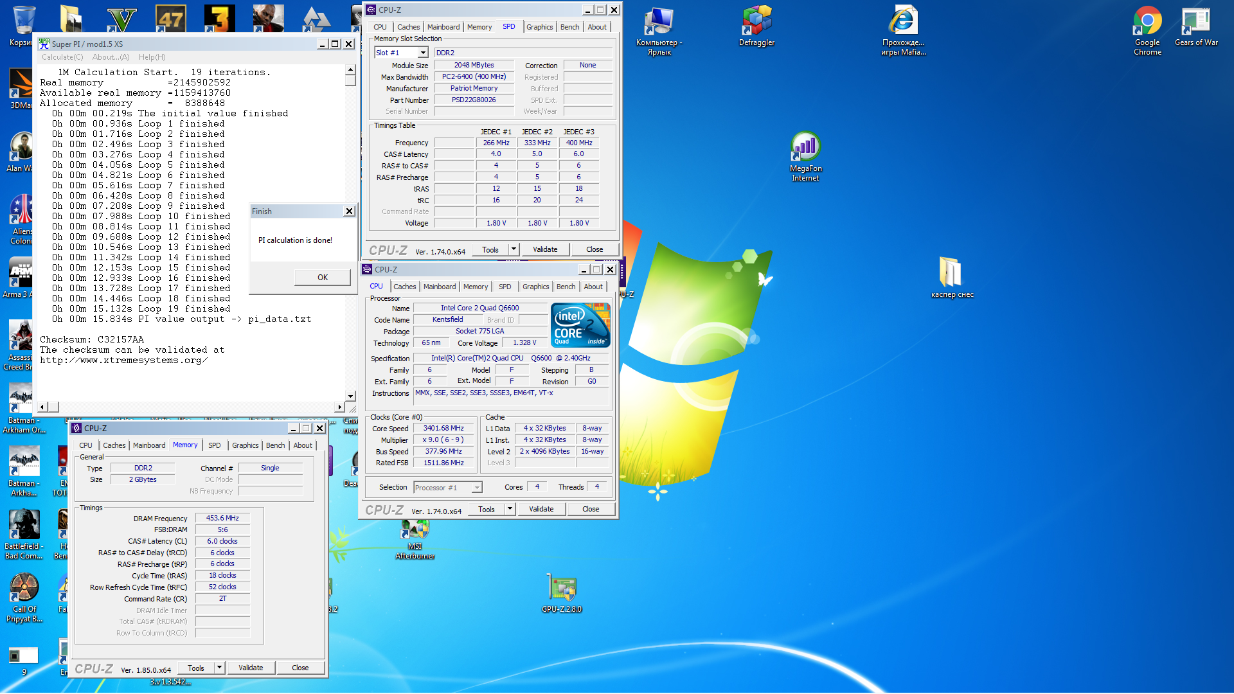The width and height of the screenshot is (1234, 694).
Task: Expand Tools dropdown arrow in CPU window
Action: point(510,509)
